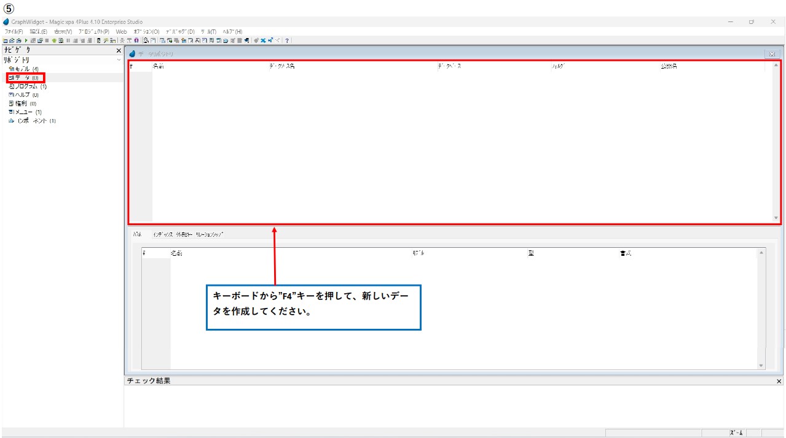The height and width of the screenshot is (438, 786).
Task: Select the データ repository item
Action: coord(25,78)
